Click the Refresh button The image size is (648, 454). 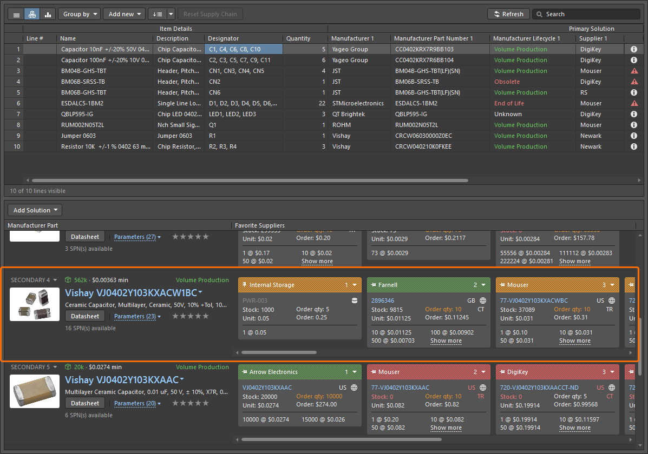[x=508, y=14]
